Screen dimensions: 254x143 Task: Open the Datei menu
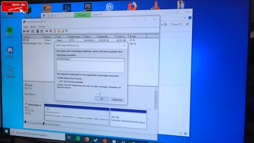pos(25,27)
